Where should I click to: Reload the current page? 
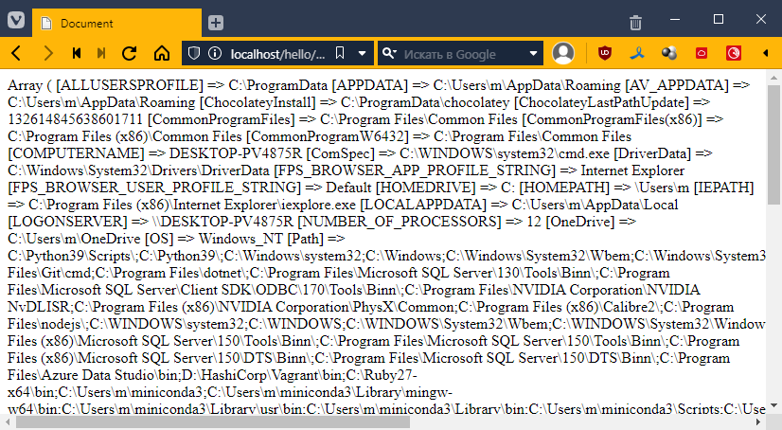click(130, 53)
